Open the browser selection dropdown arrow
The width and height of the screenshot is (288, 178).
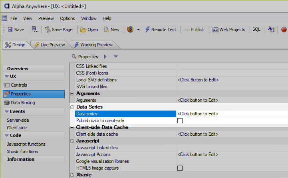[x=138, y=30]
